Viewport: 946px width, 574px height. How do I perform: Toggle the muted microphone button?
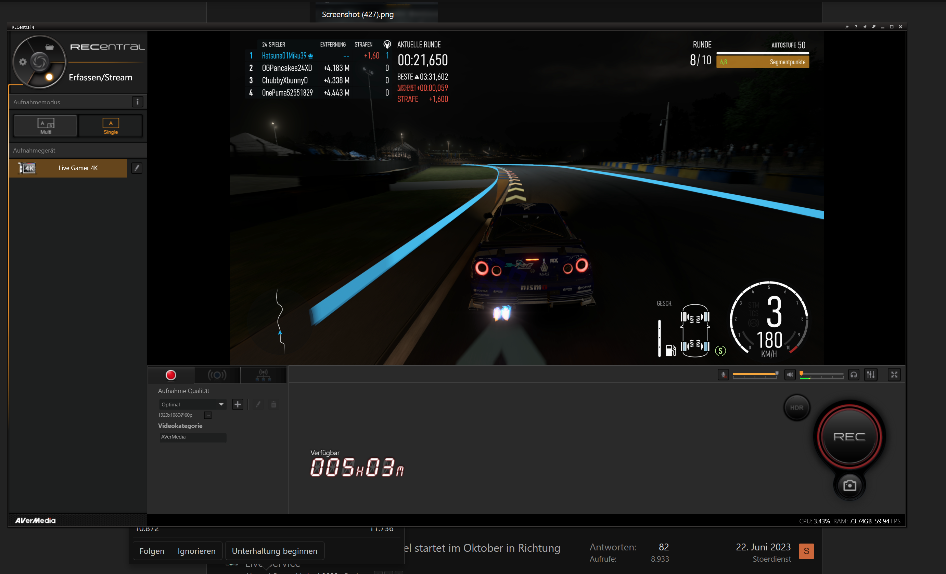tap(723, 375)
